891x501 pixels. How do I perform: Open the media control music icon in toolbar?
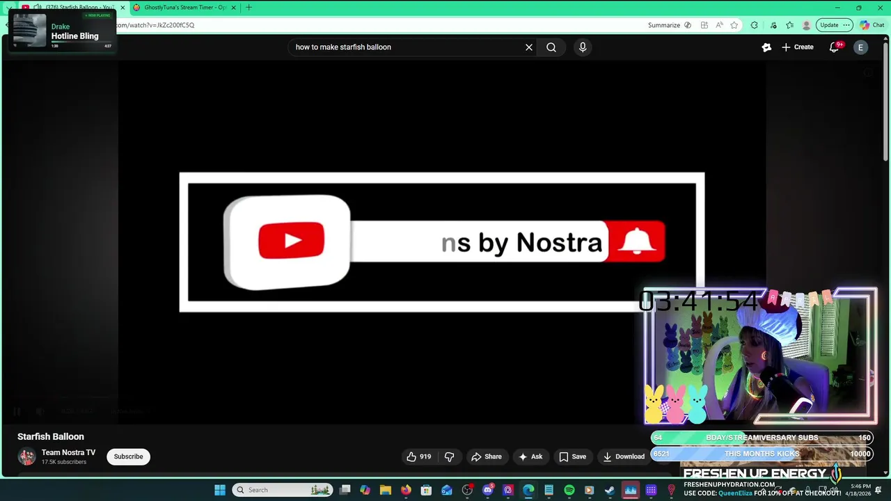point(773,25)
